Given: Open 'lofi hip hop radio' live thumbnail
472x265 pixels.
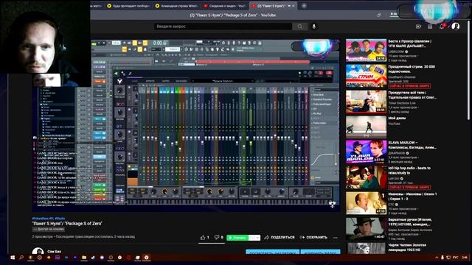Looking at the screenshot, I should pyautogui.click(x=366, y=177).
